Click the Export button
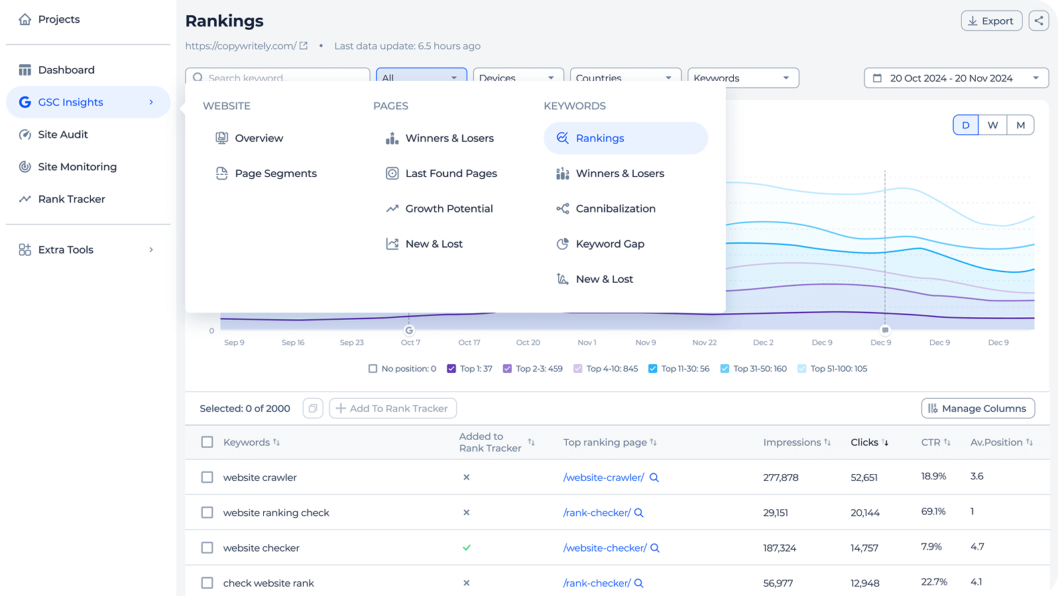 991,21
